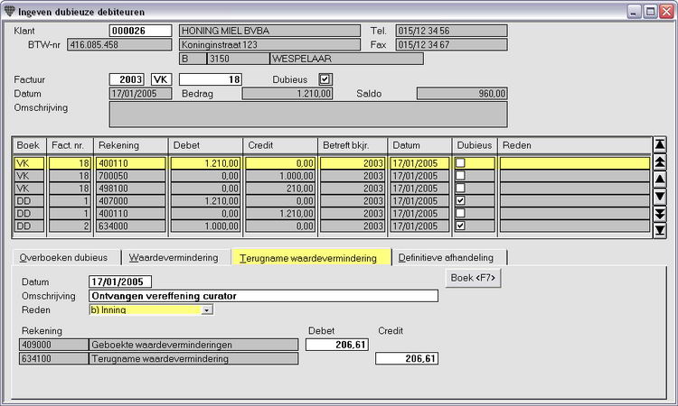This screenshot has height=406, width=678.
Task: Uncheck Dubieus box for account 634000 row
Action: tap(460, 226)
